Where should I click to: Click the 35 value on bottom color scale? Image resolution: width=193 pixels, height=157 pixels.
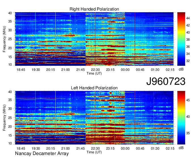188,133
